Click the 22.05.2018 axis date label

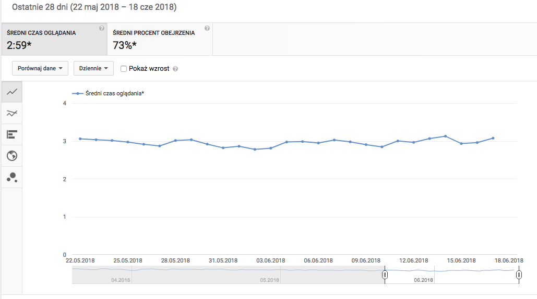[80, 260]
